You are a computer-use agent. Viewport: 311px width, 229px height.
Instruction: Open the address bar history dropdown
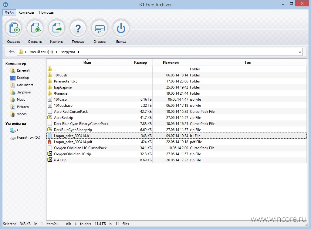point(300,52)
